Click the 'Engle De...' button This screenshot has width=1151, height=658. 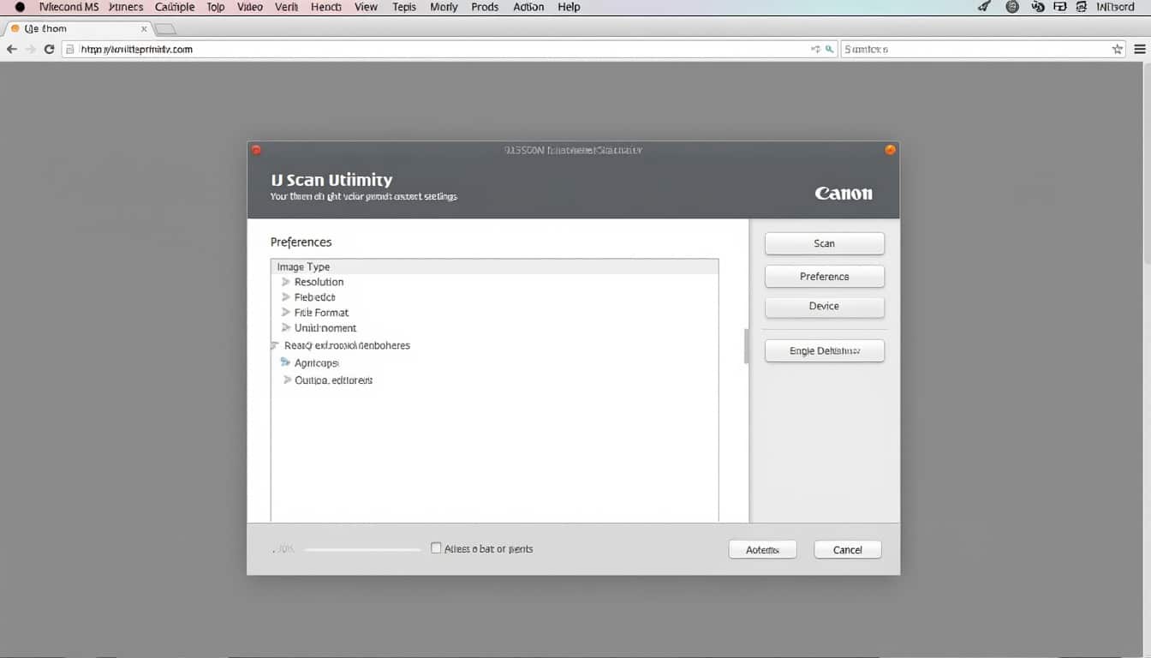tap(824, 350)
